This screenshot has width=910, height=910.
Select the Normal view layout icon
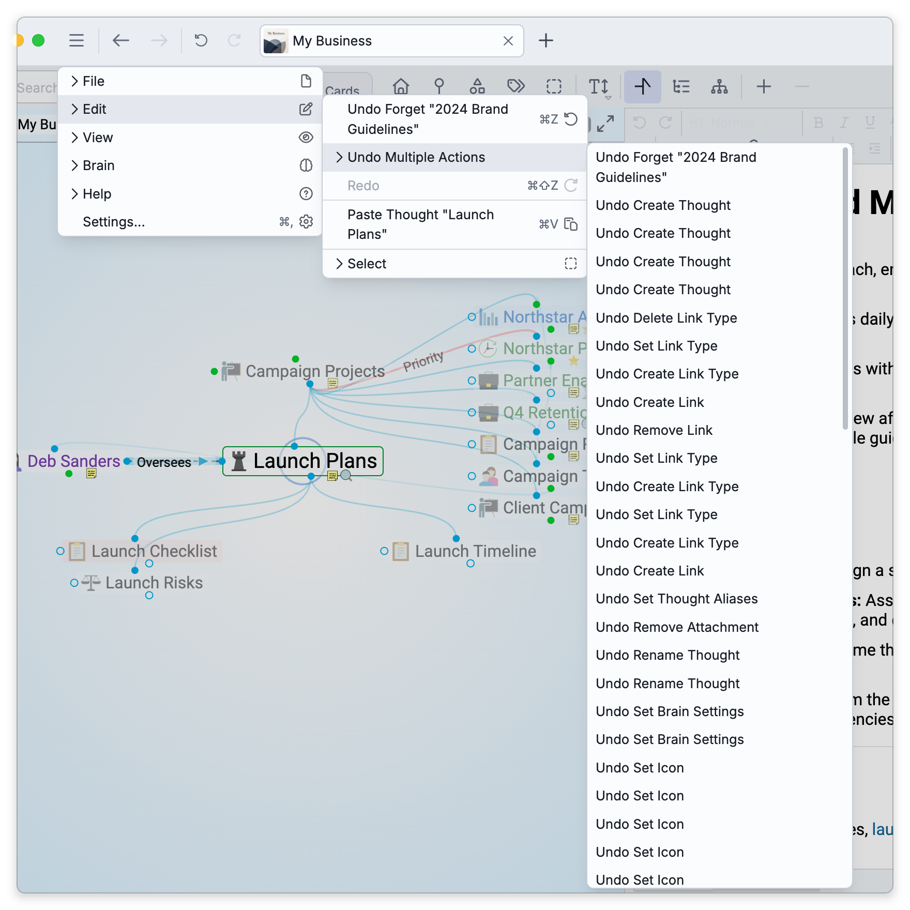(643, 86)
